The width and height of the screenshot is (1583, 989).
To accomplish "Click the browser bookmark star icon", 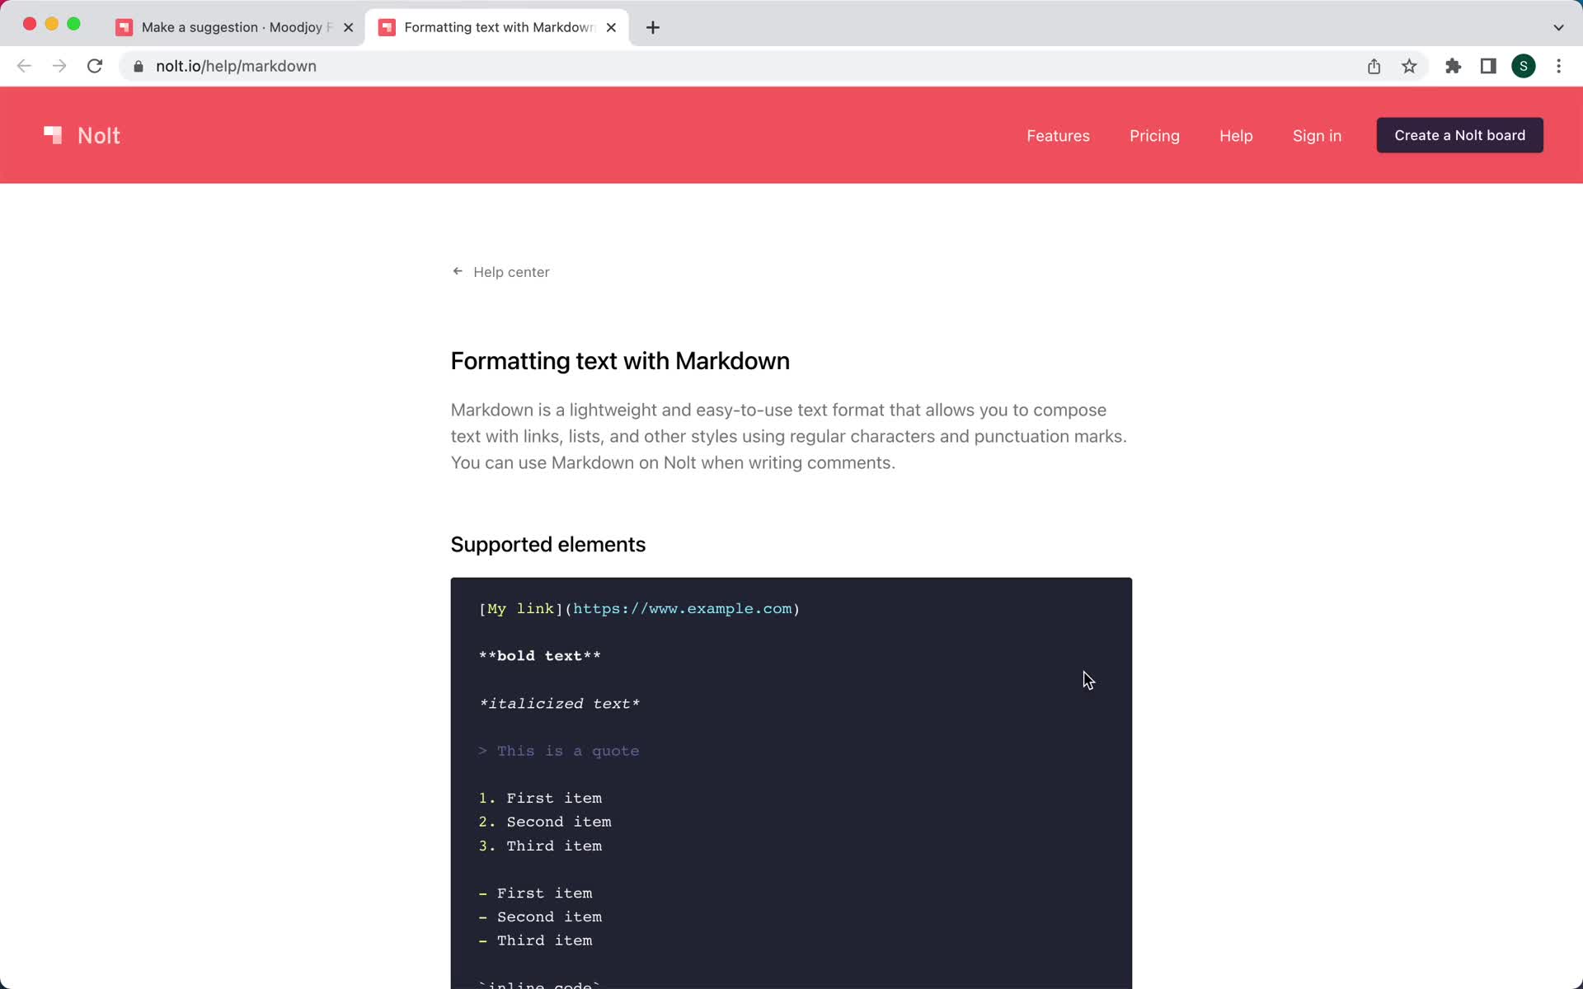I will (x=1409, y=66).
